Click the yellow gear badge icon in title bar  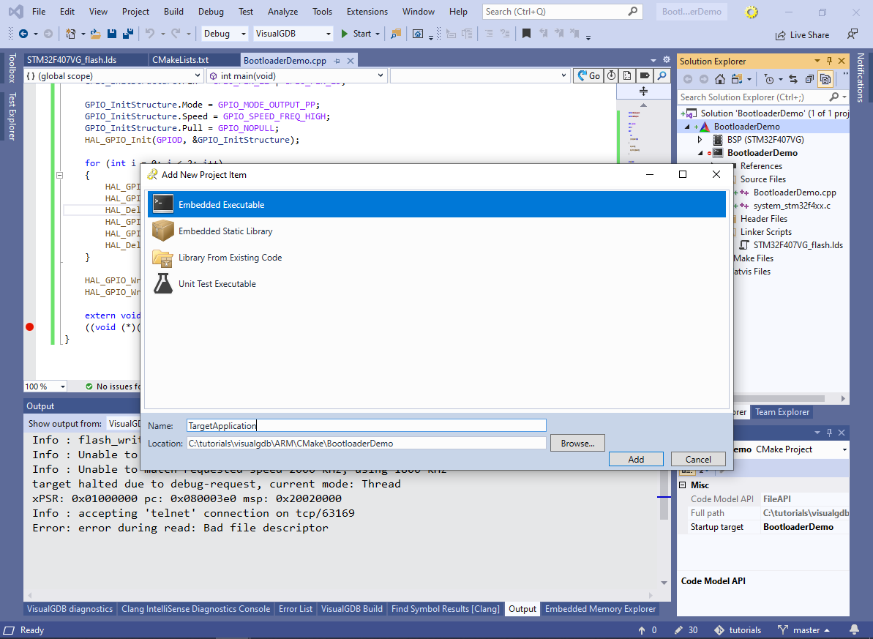coord(752,12)
